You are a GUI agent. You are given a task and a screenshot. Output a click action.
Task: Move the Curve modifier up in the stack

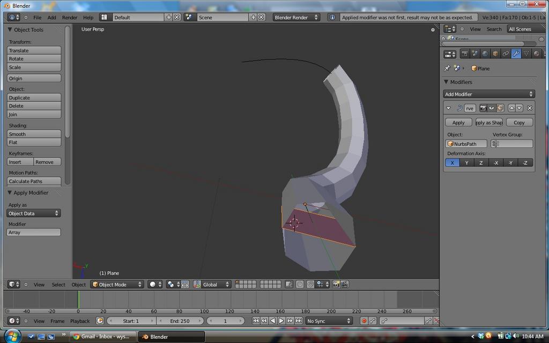[x=511, y=108]
